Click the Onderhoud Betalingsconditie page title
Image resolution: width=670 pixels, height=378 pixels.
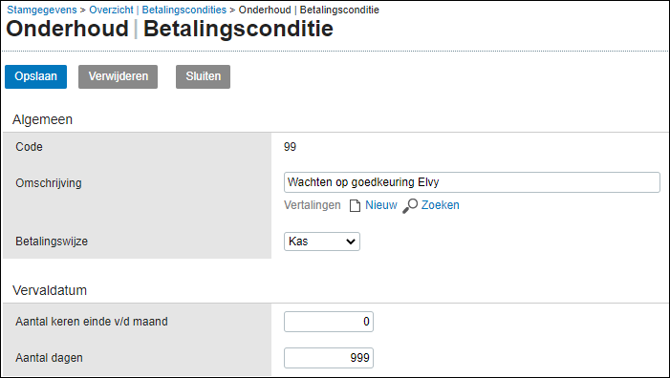(169, 29)
